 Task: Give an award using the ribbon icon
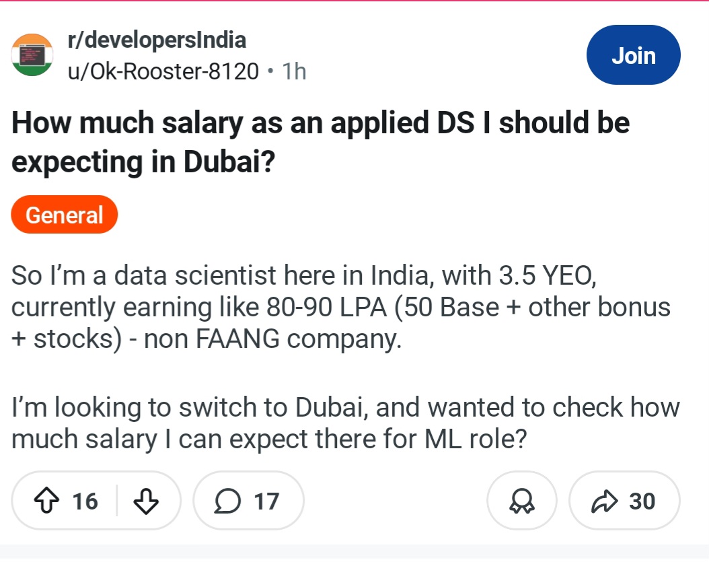[x=522, y=501]
